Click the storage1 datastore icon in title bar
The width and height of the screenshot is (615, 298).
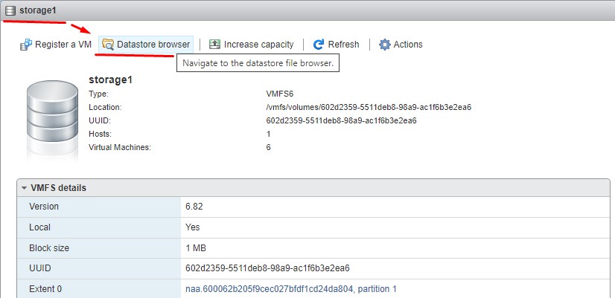click(10, 11)
